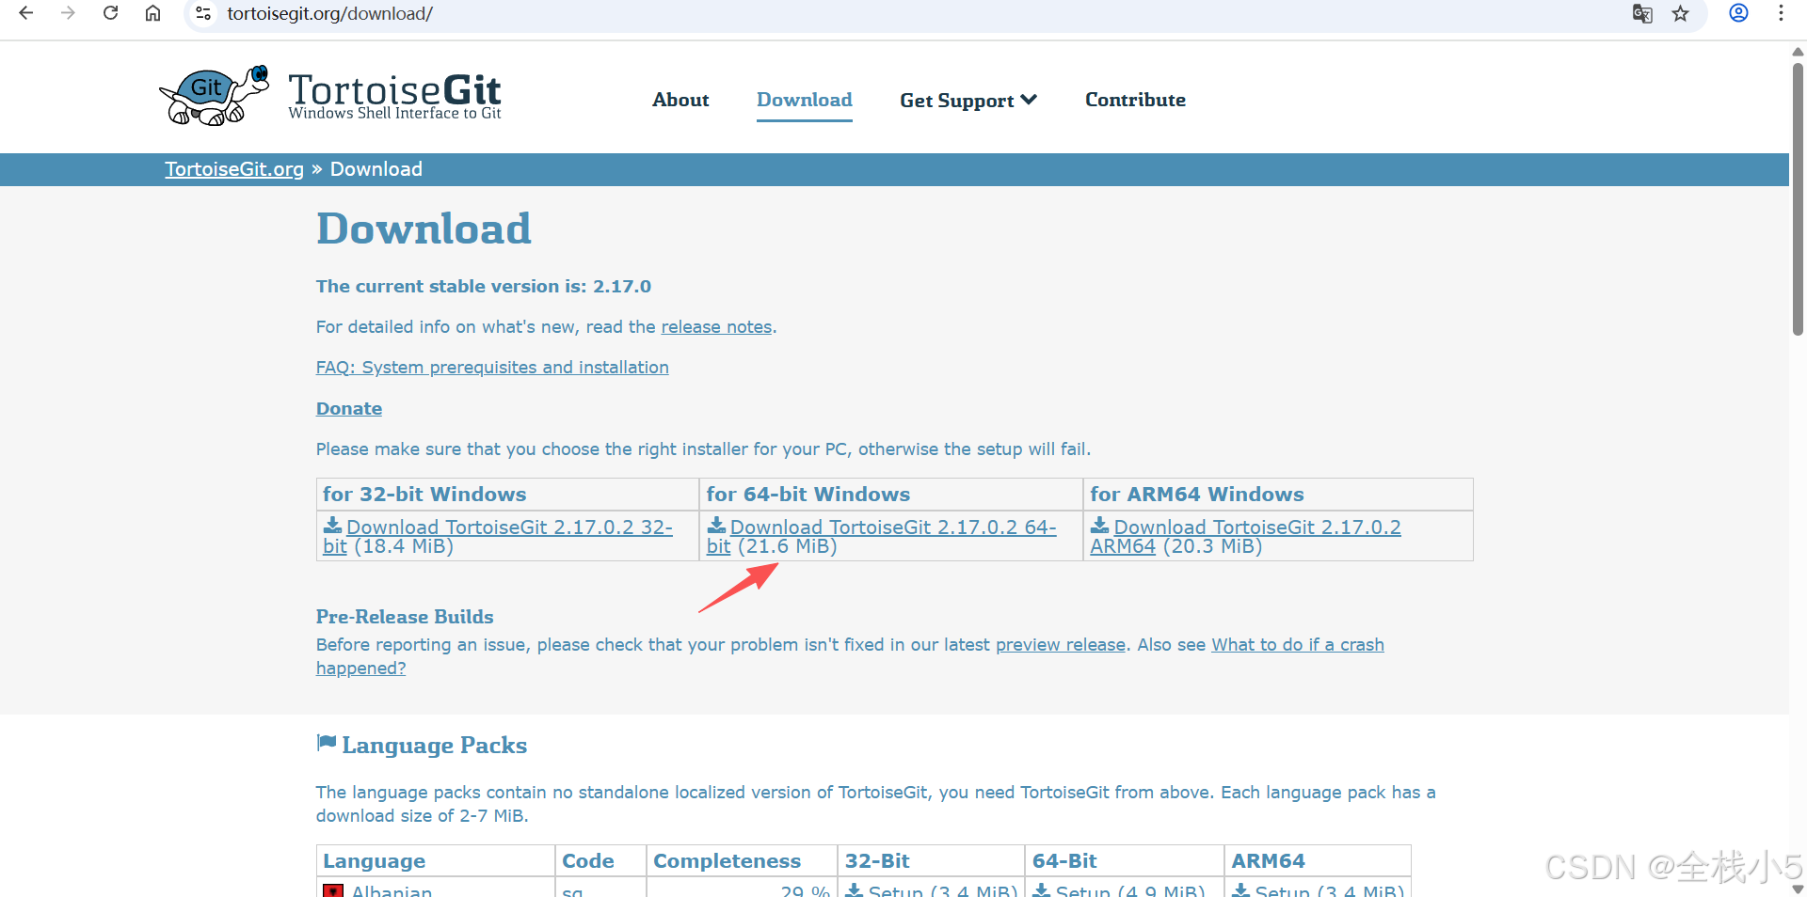The height and width of the screenshot is (897, 1807).
Task: Click the Download page heading
Action: click(x=424, y=228)
